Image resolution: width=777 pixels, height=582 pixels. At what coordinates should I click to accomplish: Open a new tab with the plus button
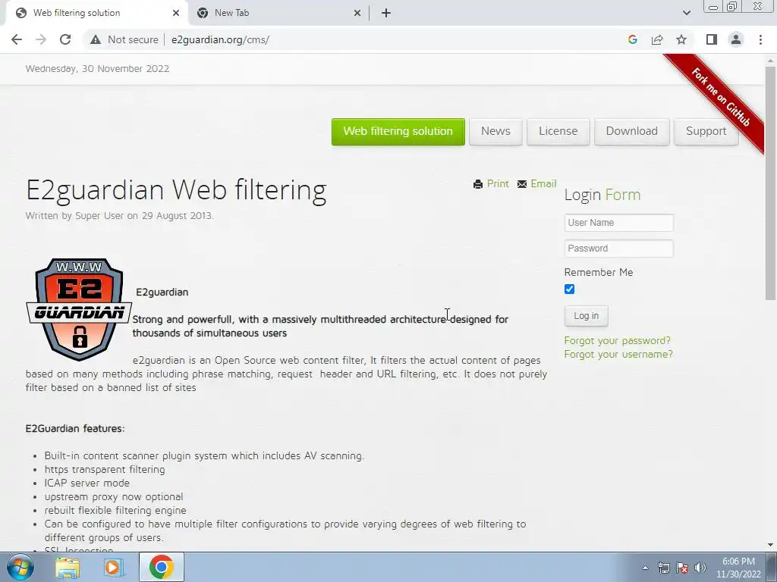[x=386, y=14]
